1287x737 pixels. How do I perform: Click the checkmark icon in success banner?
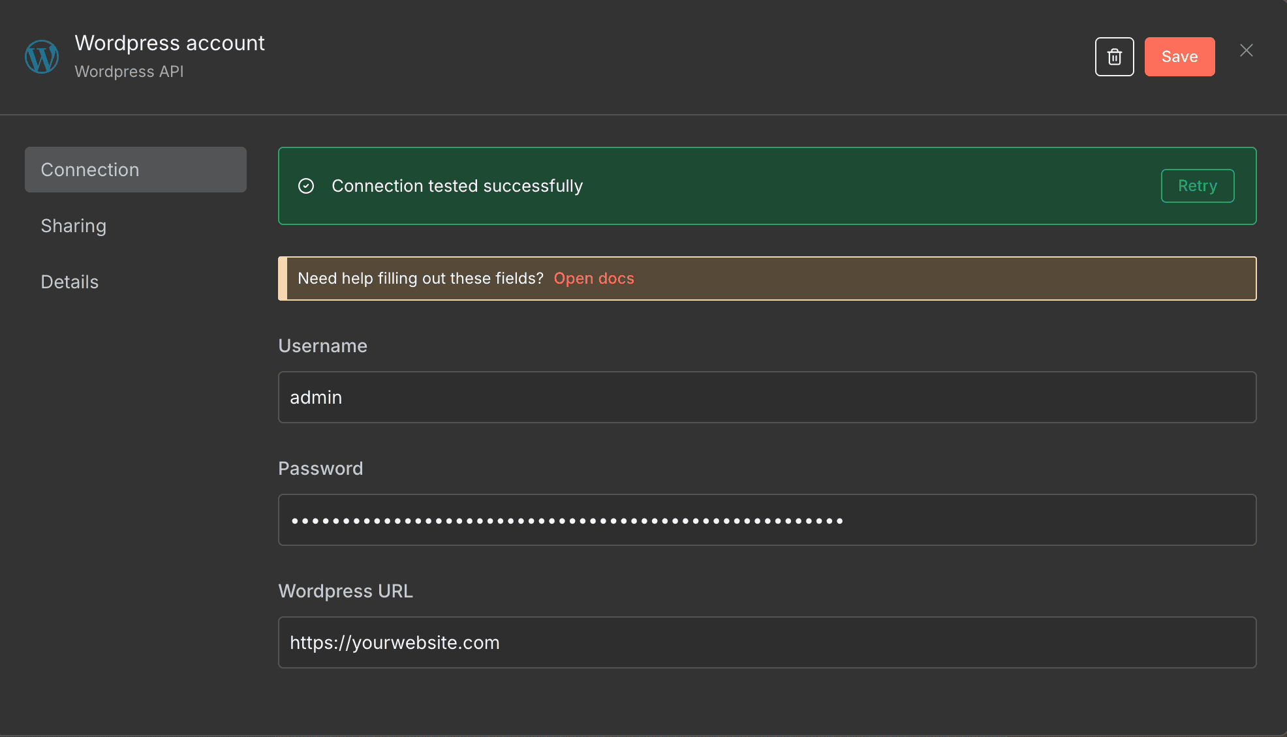click(x=306, y=187)
